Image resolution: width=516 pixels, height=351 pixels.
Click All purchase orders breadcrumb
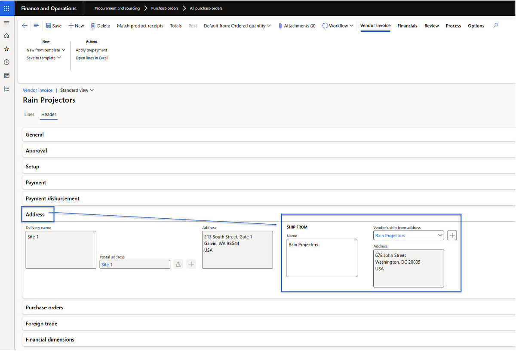(206, 8)
